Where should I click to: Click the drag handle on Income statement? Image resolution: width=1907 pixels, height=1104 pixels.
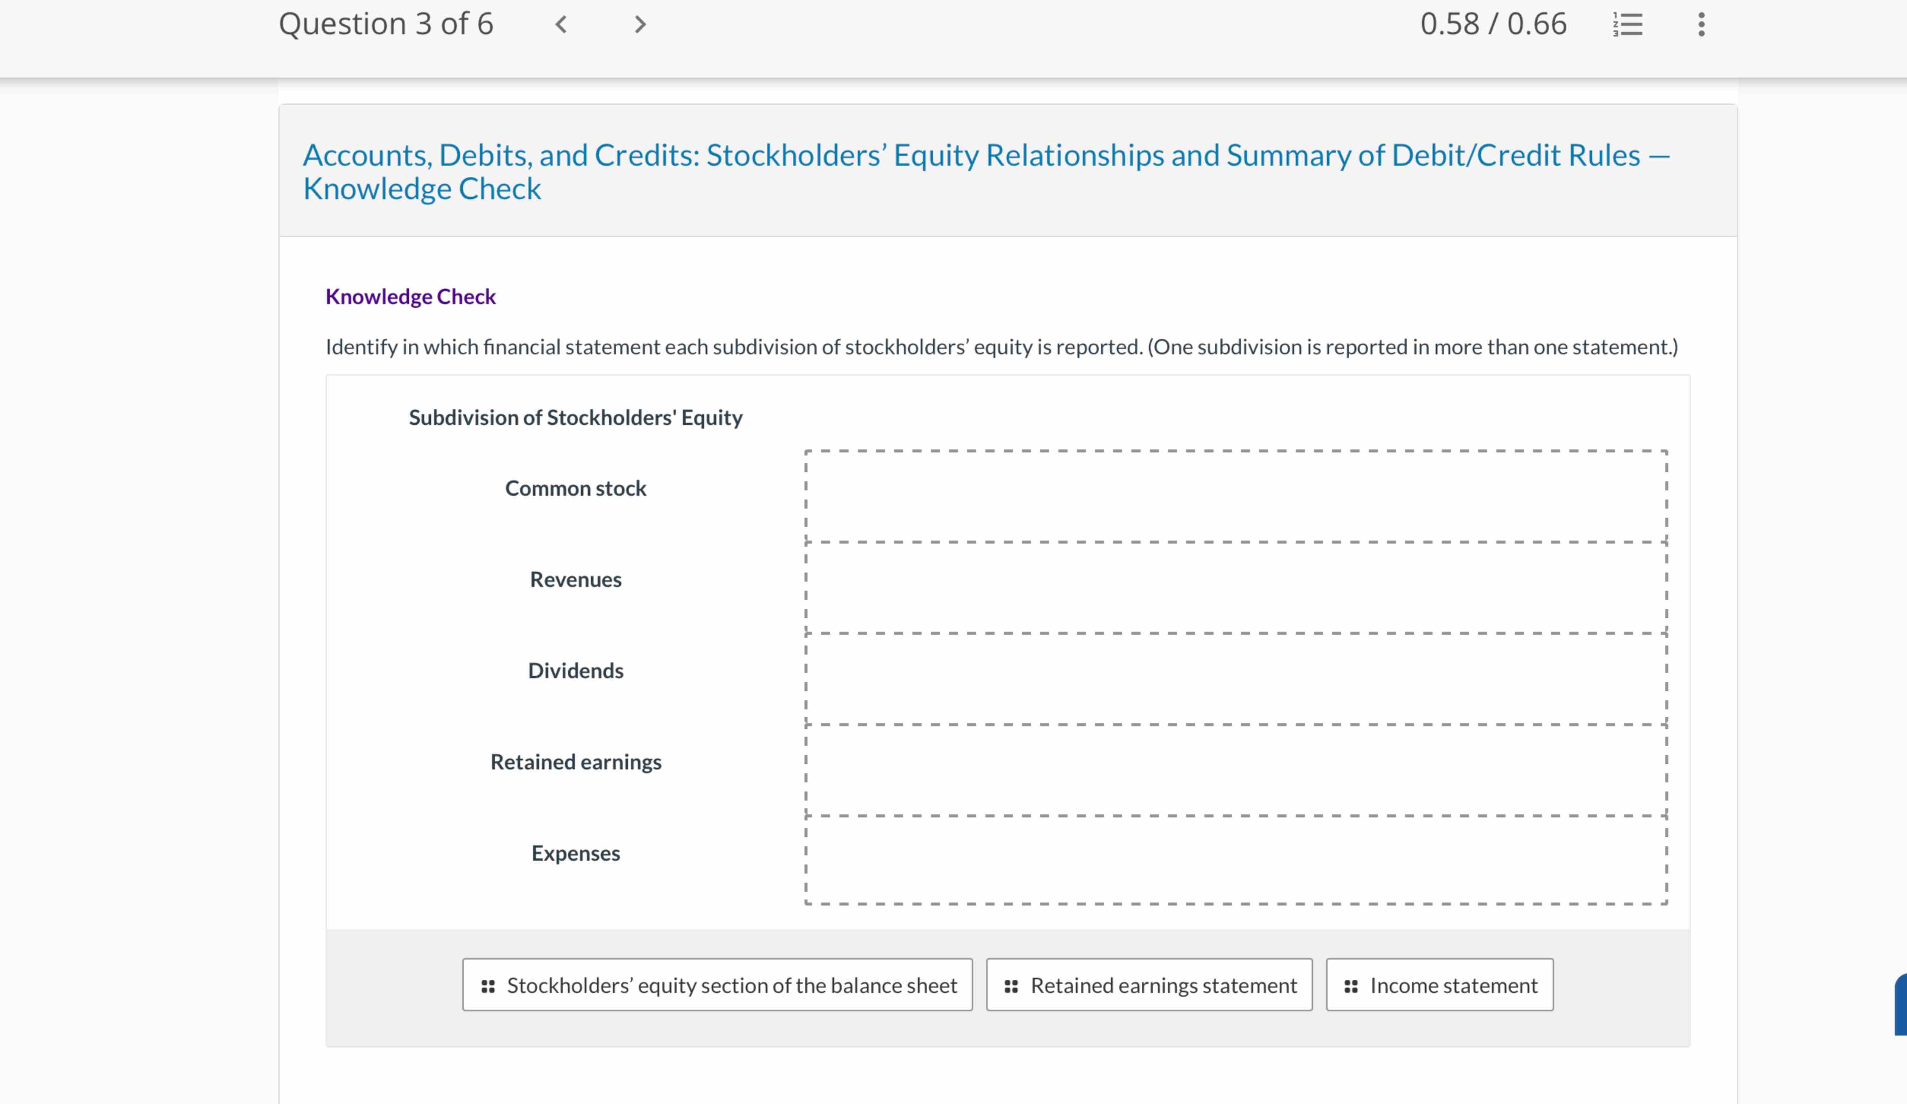[x=1351, y=986]
